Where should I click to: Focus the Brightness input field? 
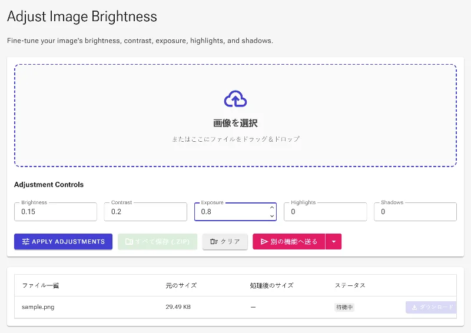55,212
